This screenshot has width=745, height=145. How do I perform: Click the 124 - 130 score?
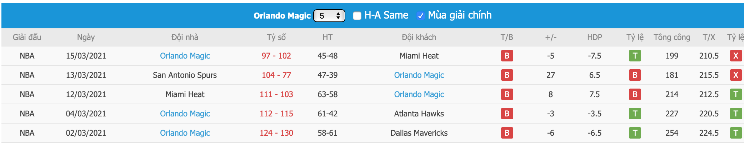pos(276,133)
